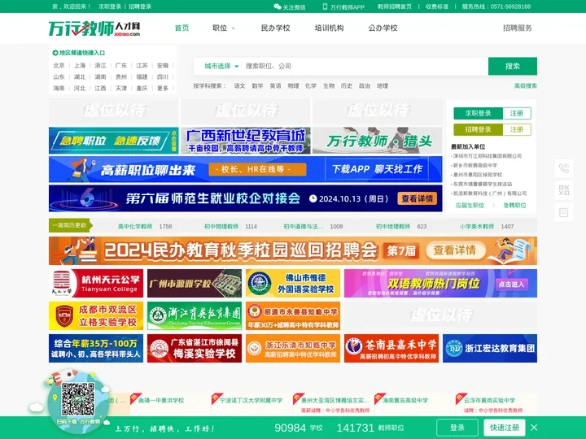
Task: Click 急聘职位 急速反馈 banner
Action: 114,141
